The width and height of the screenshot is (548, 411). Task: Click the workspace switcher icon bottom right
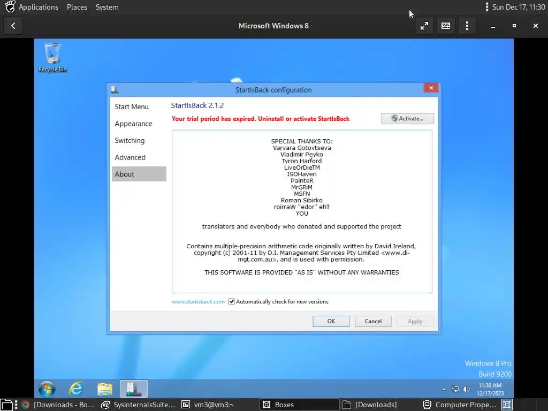(x=507, y=405)
